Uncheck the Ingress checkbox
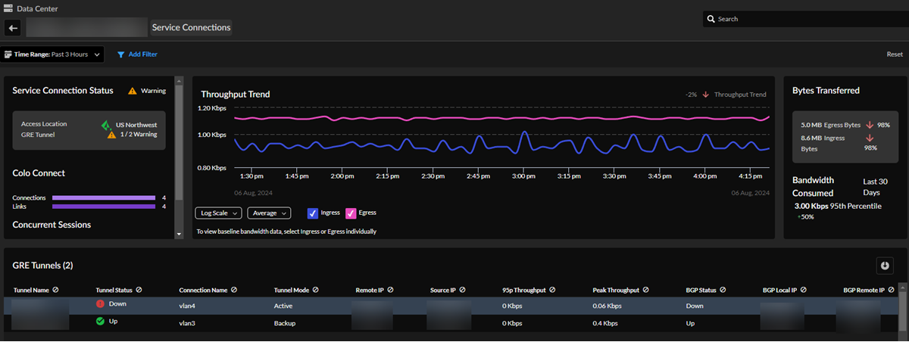Screen dimensions: 909x342 point(313,213)
